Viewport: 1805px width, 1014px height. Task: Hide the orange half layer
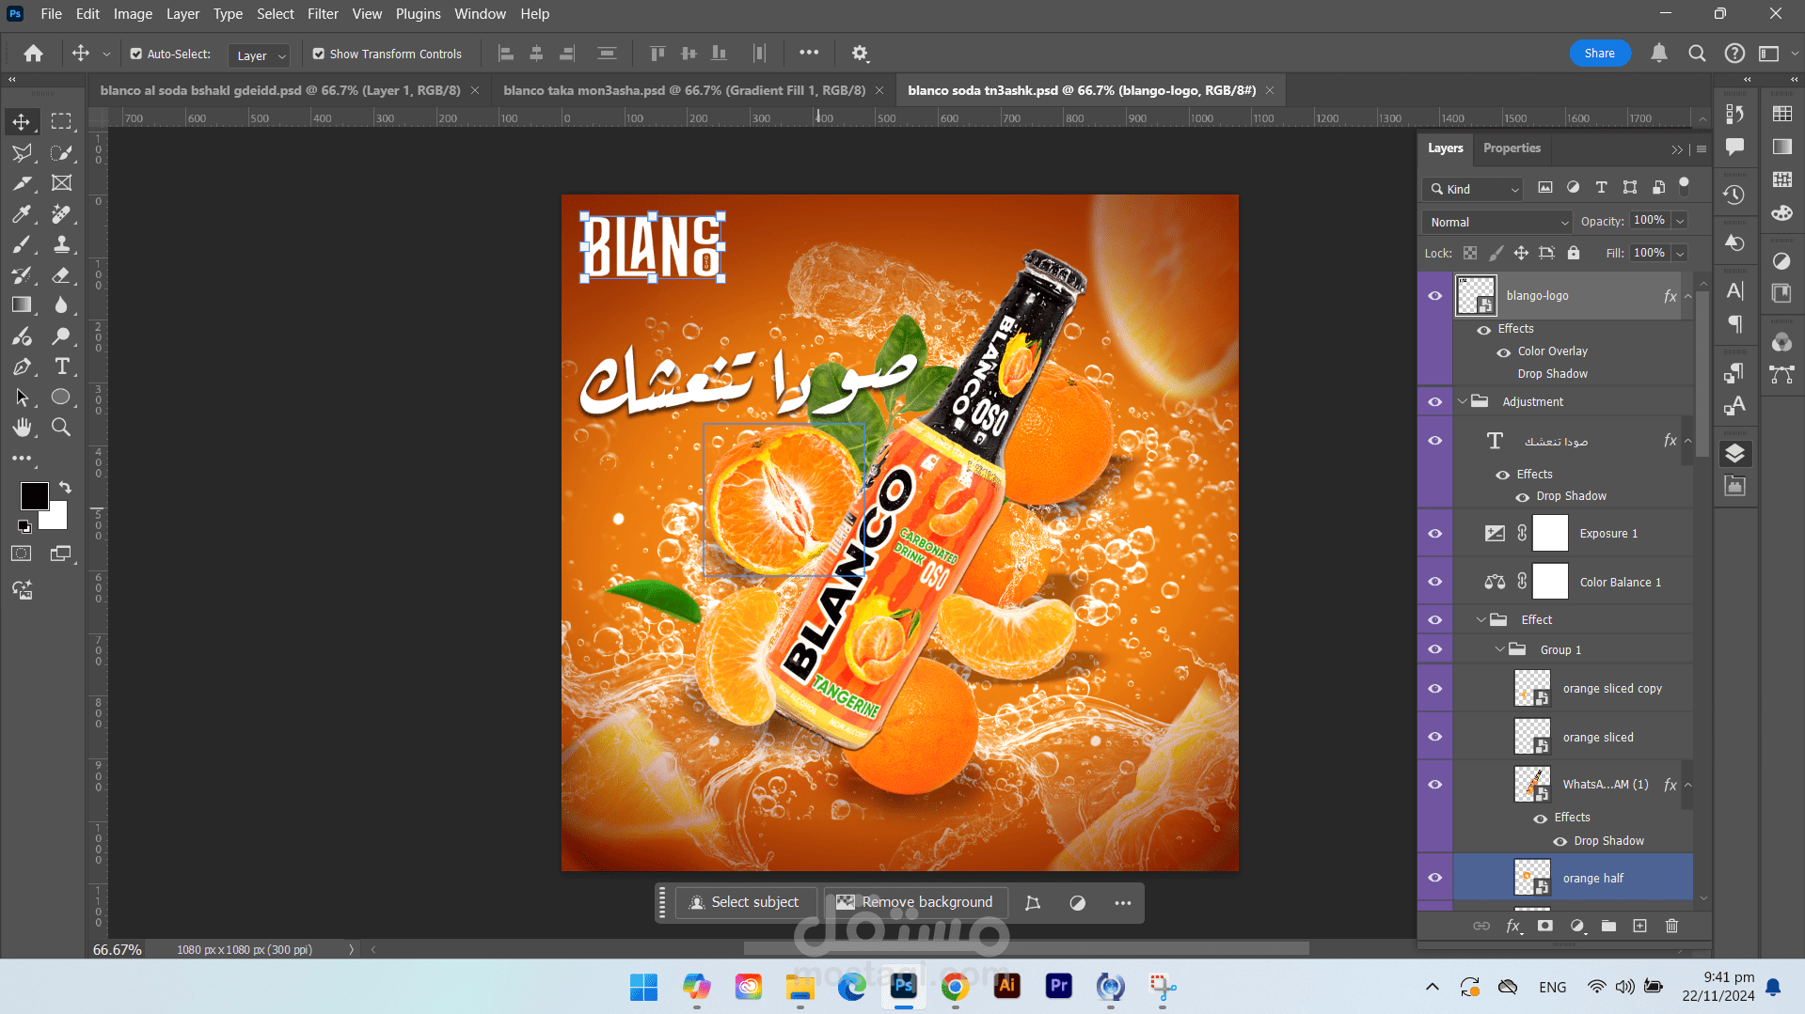tap(1434, 878)
